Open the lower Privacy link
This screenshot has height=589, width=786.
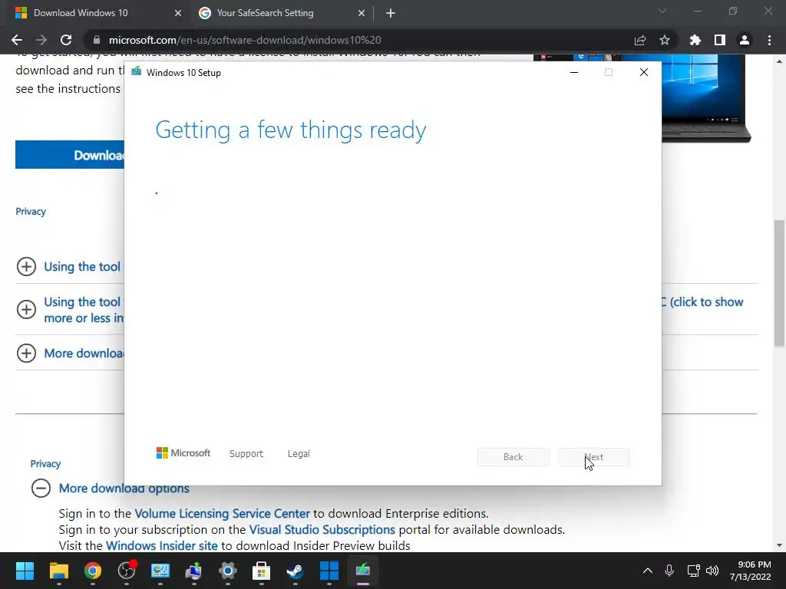(x=45, y=464)
